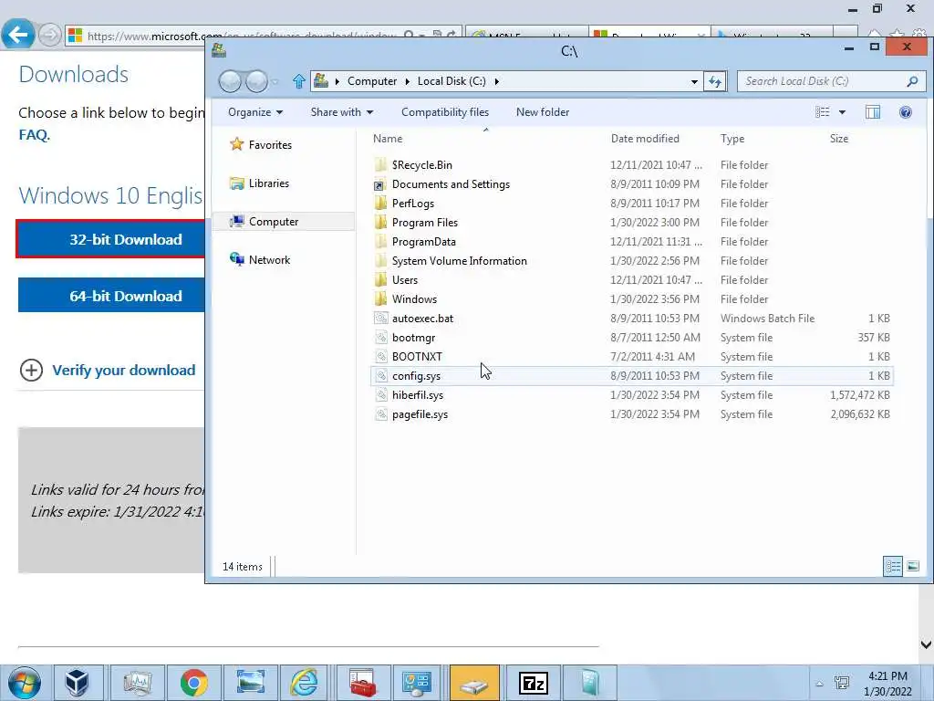Focus the Search Local Disk (C:) field
This screenshot has width=934, height=701.
(x=824, y=81)
